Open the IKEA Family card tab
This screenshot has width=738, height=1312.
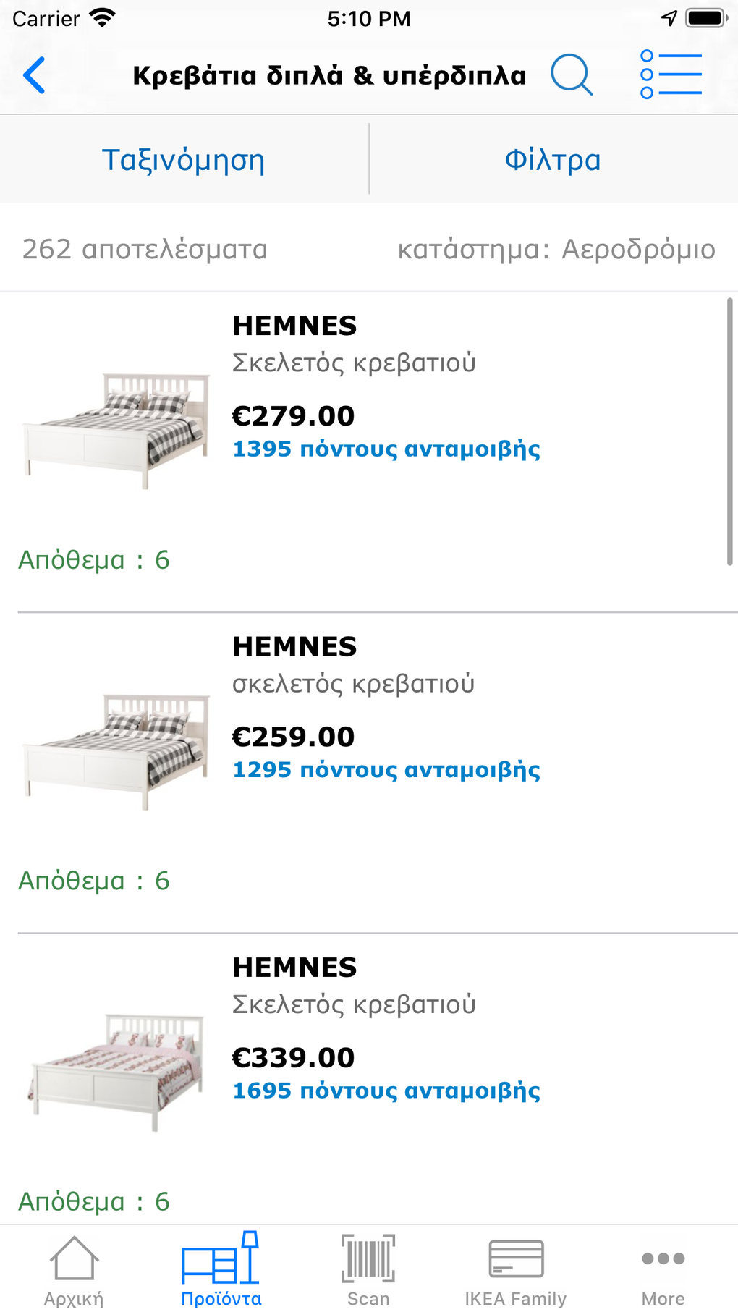[x=515, y=1271]
